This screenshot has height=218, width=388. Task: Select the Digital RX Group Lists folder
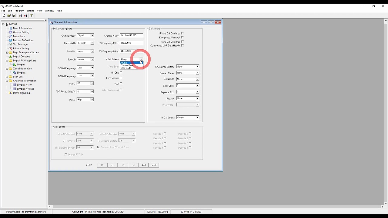click(25, 61)
